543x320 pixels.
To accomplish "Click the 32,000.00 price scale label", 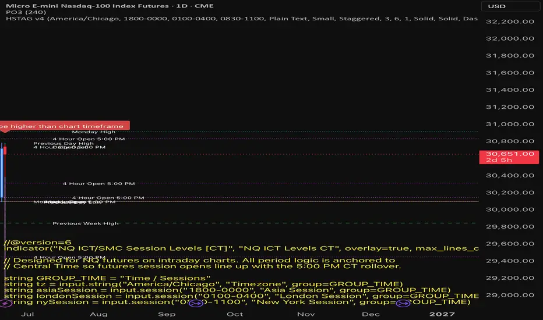I will 510,38.
